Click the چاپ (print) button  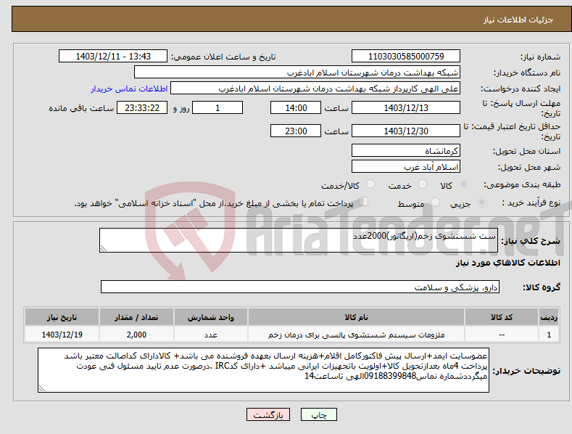tap(318, 414)
